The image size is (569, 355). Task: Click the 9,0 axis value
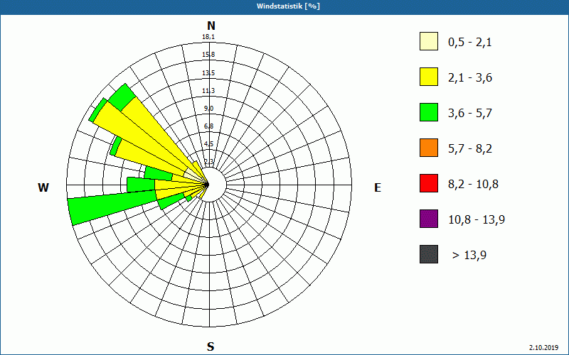click(x=208, y=109)
